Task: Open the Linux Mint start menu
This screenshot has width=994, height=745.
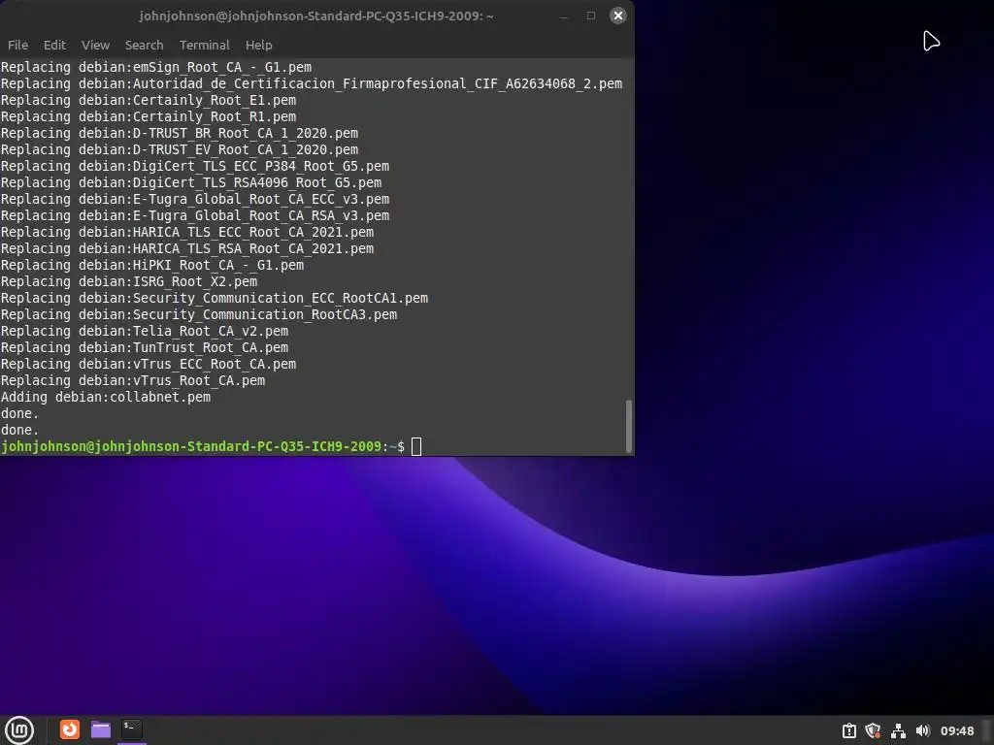Action: pyautogui.click(x=19, y=729)
